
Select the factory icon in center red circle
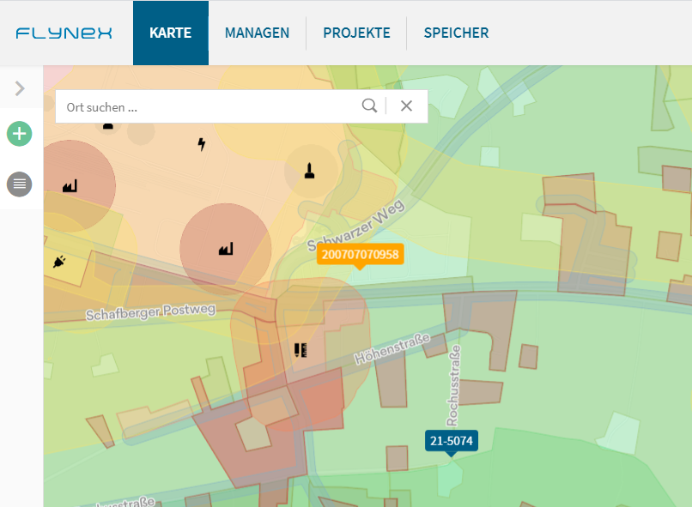(x=226, y=249)
